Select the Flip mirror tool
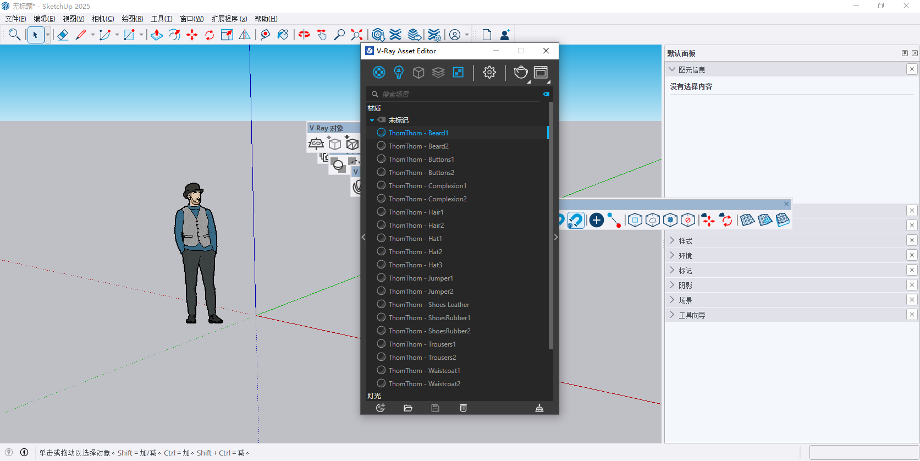Screen dimensions: 920x461 click(x=245, y=35)
